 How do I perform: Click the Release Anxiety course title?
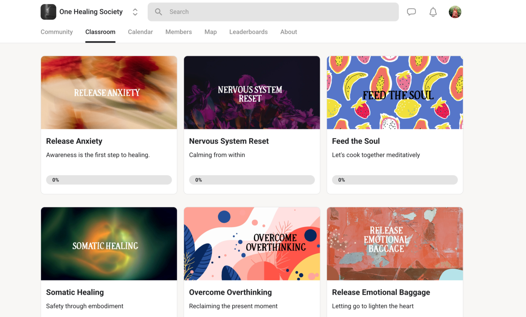(x=74, y=141)
